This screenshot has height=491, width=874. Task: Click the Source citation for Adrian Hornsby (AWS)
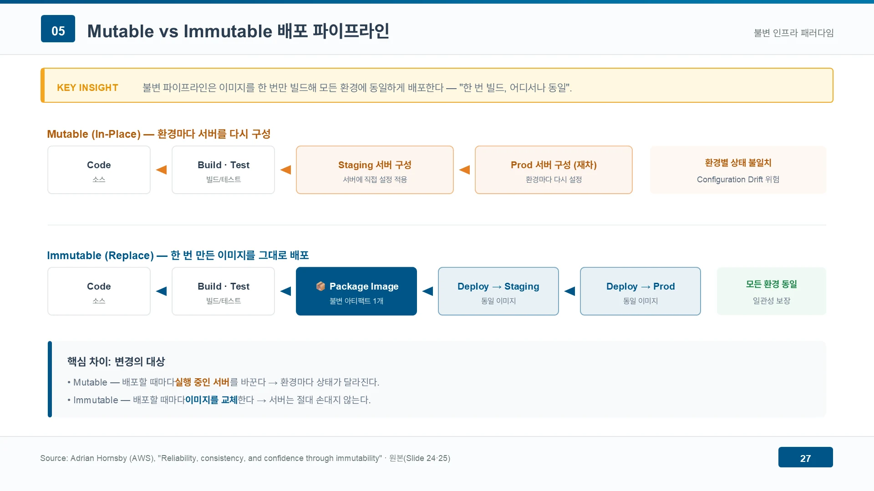coord(245,458)
